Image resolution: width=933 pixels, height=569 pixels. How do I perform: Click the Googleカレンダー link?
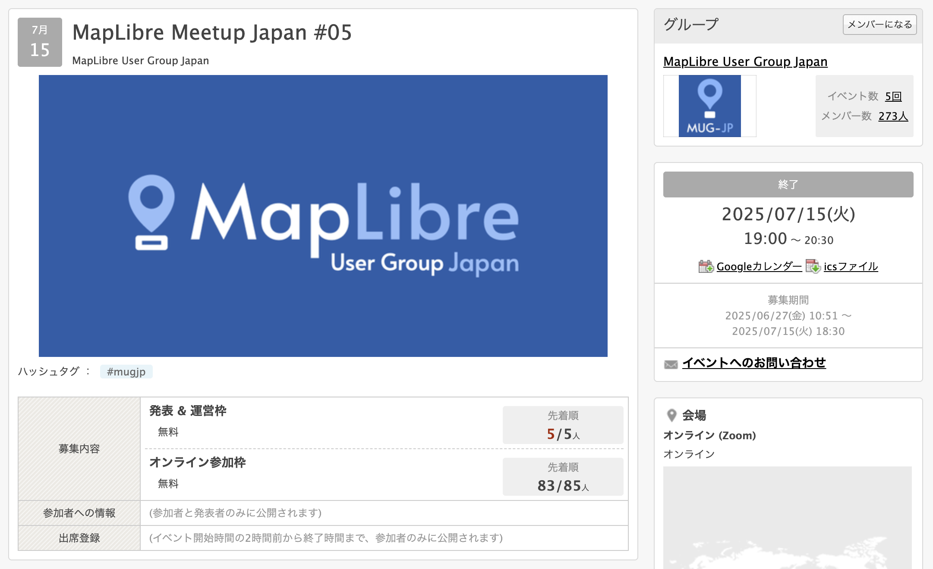[759, 266]
